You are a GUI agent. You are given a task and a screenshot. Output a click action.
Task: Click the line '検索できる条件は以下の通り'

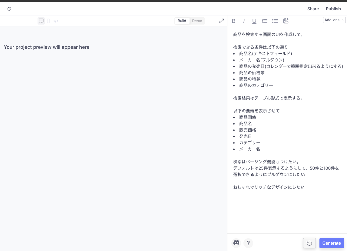tap(260, 47)
